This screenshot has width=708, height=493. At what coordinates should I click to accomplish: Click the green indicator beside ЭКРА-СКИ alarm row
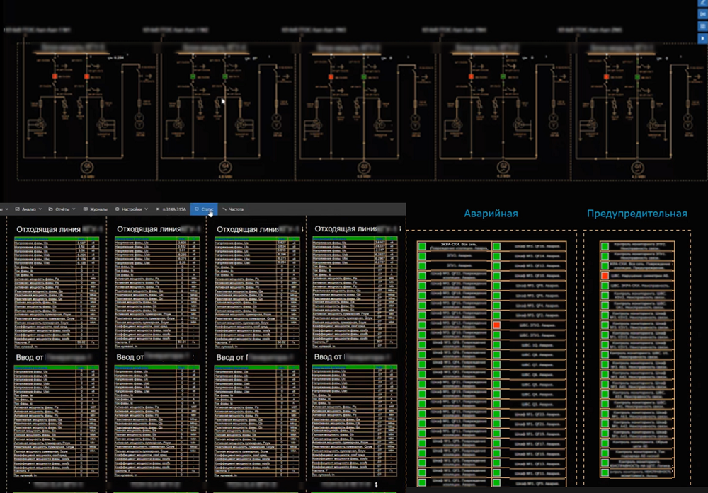(x=422, y=247)
